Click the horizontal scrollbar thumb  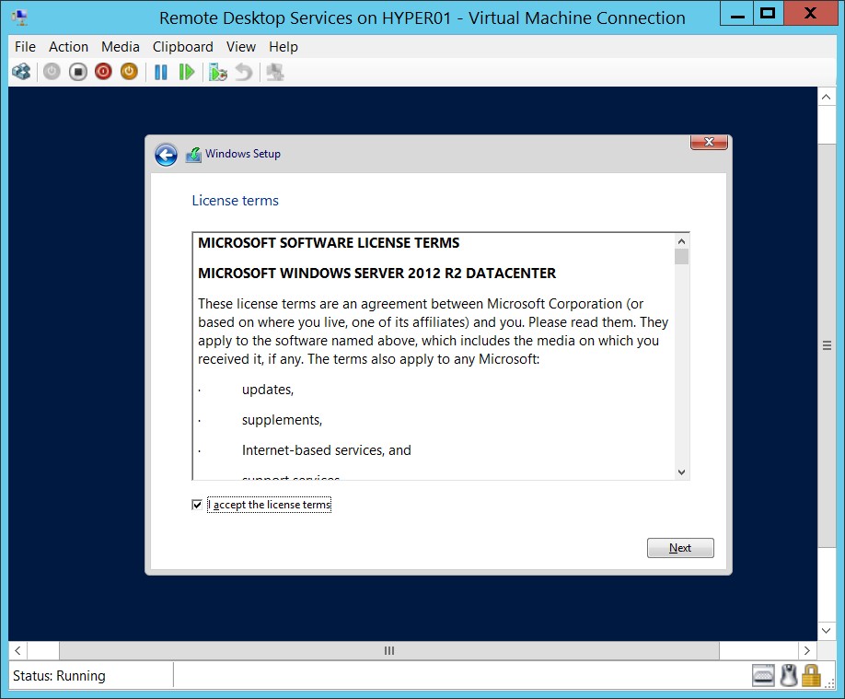389,650
